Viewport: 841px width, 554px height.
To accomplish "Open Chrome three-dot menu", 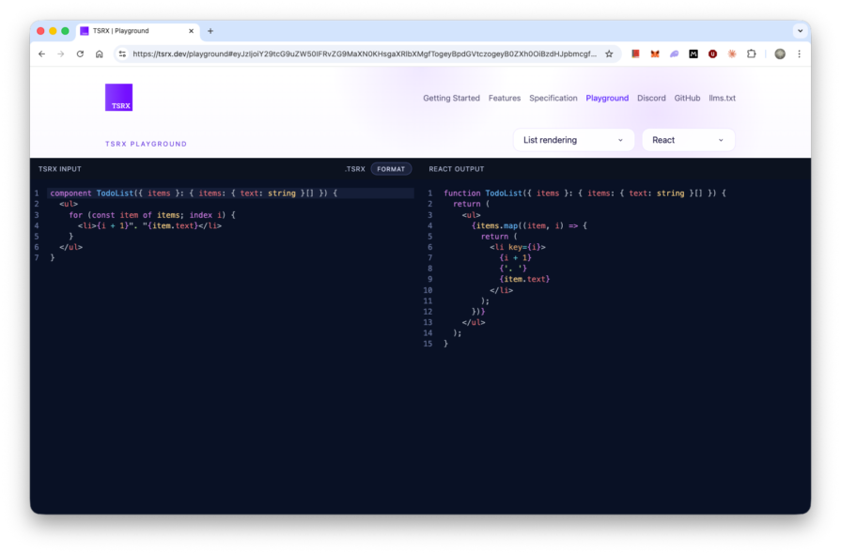I will 799,54.
